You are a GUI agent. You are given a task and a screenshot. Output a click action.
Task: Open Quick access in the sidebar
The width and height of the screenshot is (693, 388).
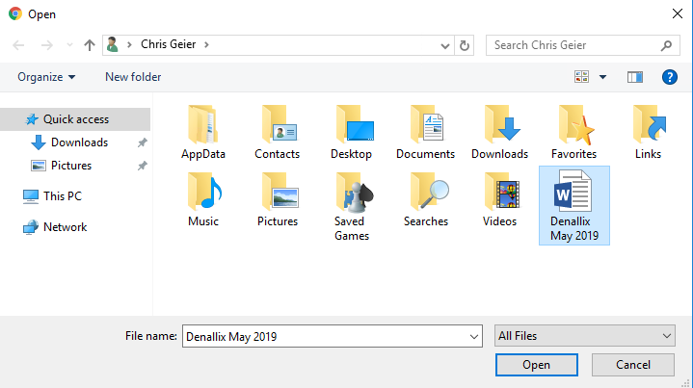click(75, 119)
